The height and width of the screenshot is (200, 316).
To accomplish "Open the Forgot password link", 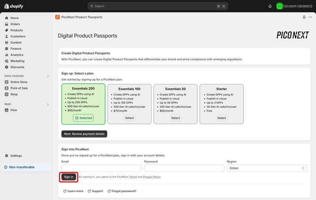I will pyautogui.click(x=124, y=191).
